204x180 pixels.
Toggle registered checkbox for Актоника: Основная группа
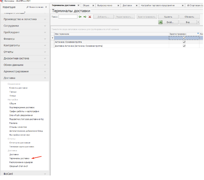click(184, 42)
